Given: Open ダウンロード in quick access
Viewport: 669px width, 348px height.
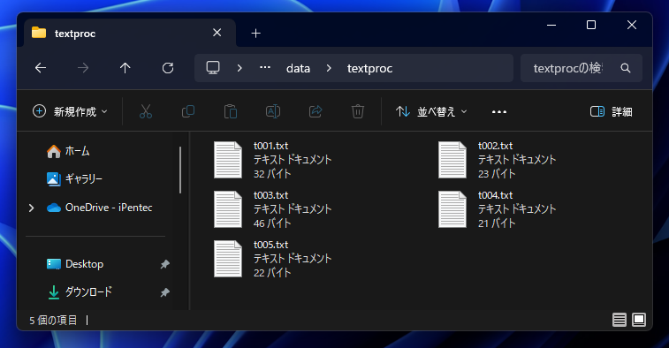Looking at the screenshot, I should (x=80, y=292).
